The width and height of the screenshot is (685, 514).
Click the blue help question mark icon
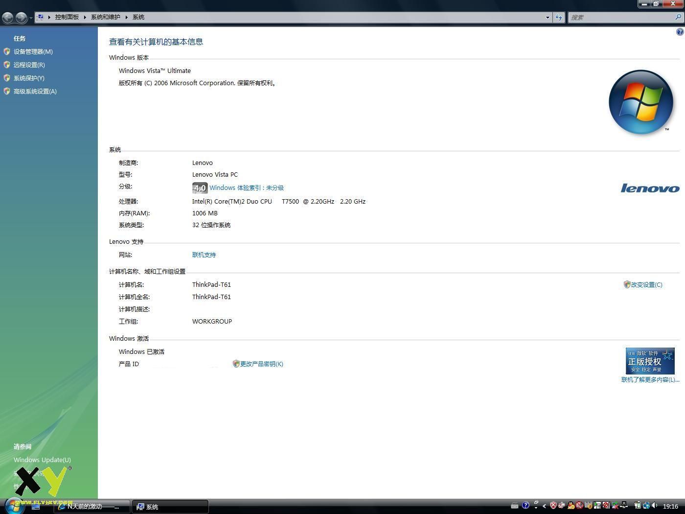[680, 32]
